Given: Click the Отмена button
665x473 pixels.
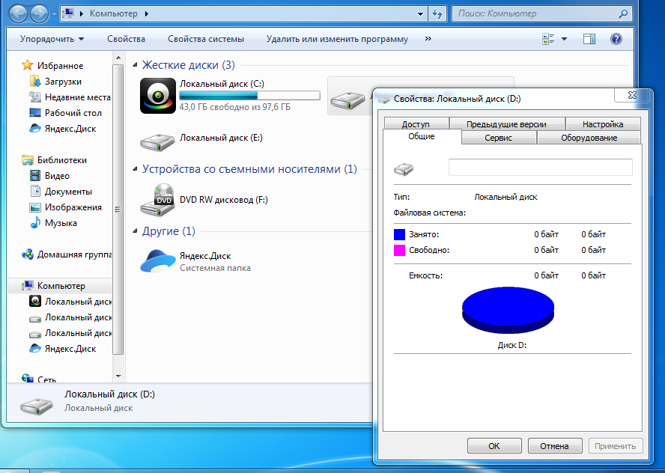Looking at the screenshot, I should coord(555,446).
